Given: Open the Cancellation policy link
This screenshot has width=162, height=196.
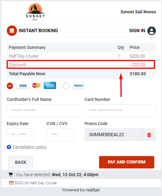Looking at the screenshot, I should click(30, 147).
